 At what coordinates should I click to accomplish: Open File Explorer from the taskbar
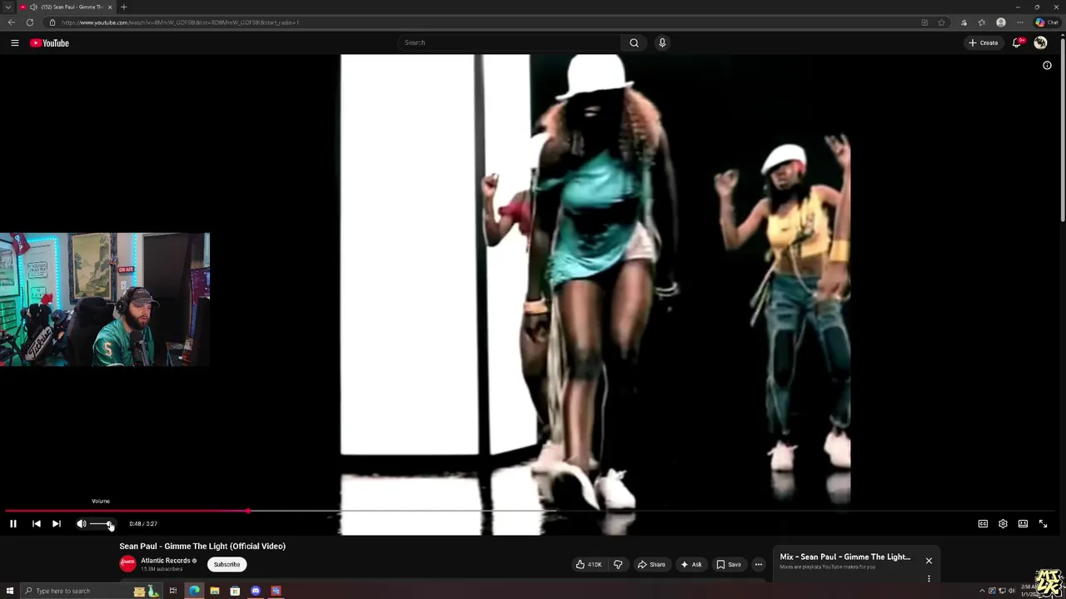coord(214,591)
